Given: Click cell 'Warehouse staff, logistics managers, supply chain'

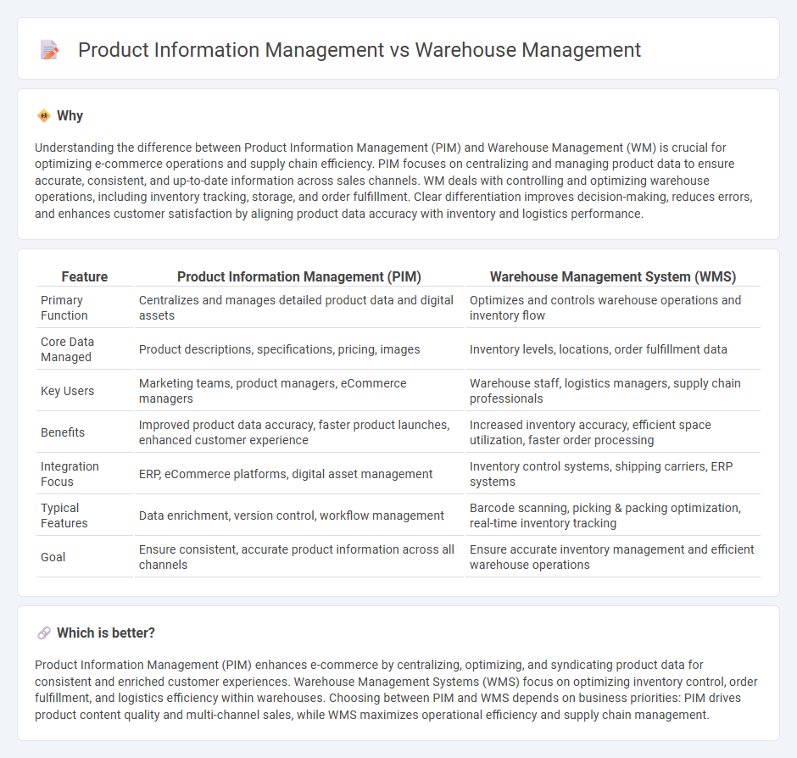Looking at the screenshot, I should (612, 391).
